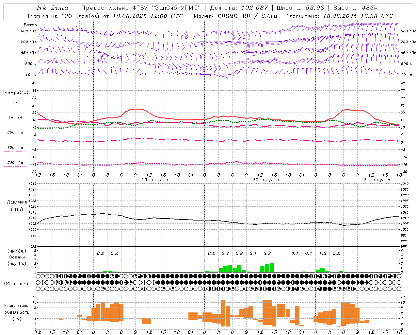Click the precipitation total "3.7"
The image size is (418, 335).
point(225,253)
